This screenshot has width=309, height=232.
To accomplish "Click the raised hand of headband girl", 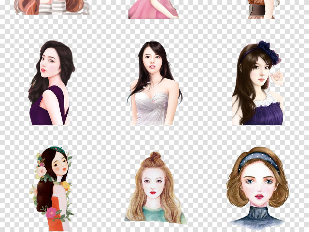I will click(x=277, y=77).
